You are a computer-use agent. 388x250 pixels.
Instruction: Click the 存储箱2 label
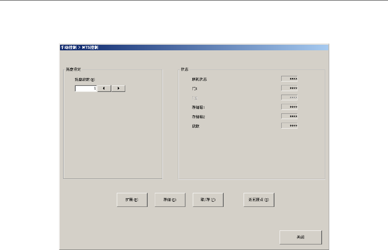click(198, 117)
